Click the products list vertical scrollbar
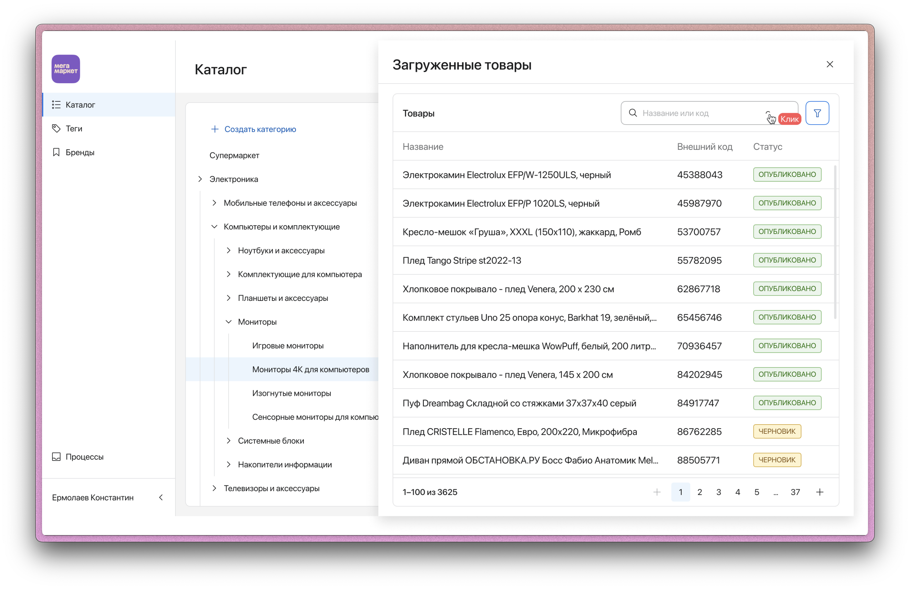The height and width of the screenshot is (589, 910). (835, 242)
